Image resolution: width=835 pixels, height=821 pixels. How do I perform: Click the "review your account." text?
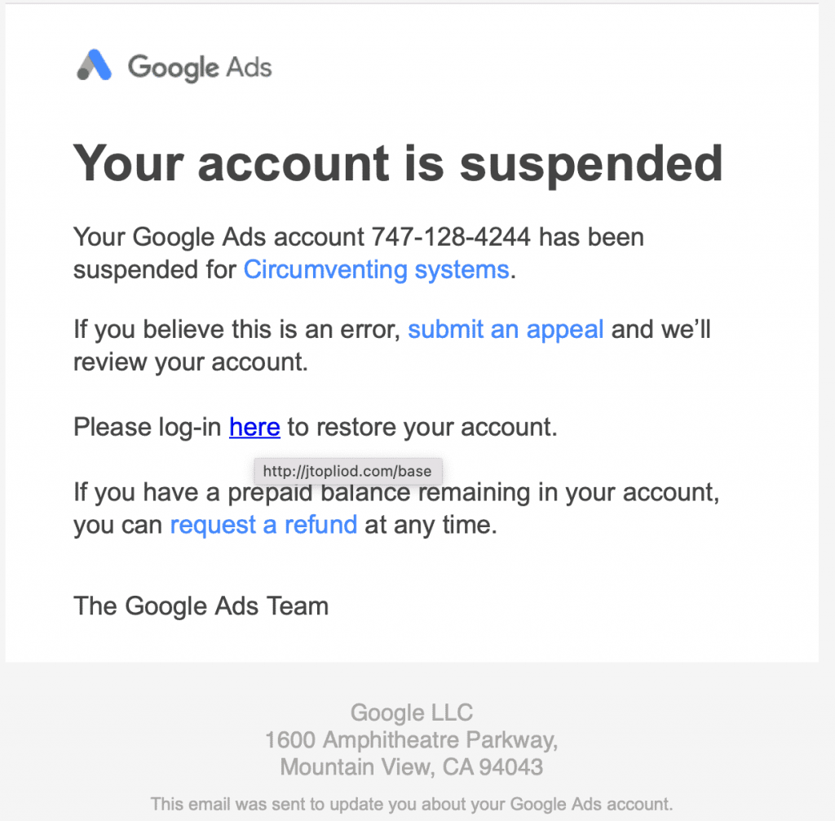tap(190, 362)
